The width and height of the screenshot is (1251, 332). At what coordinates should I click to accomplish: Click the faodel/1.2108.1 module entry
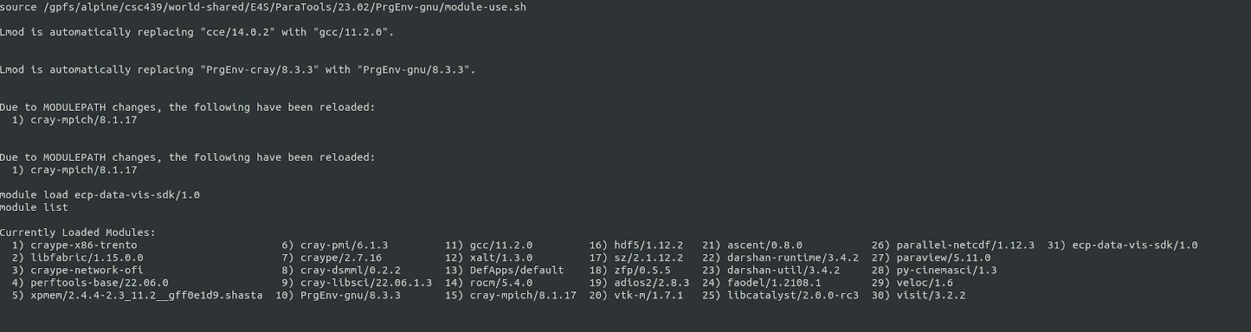pos(773,283)
